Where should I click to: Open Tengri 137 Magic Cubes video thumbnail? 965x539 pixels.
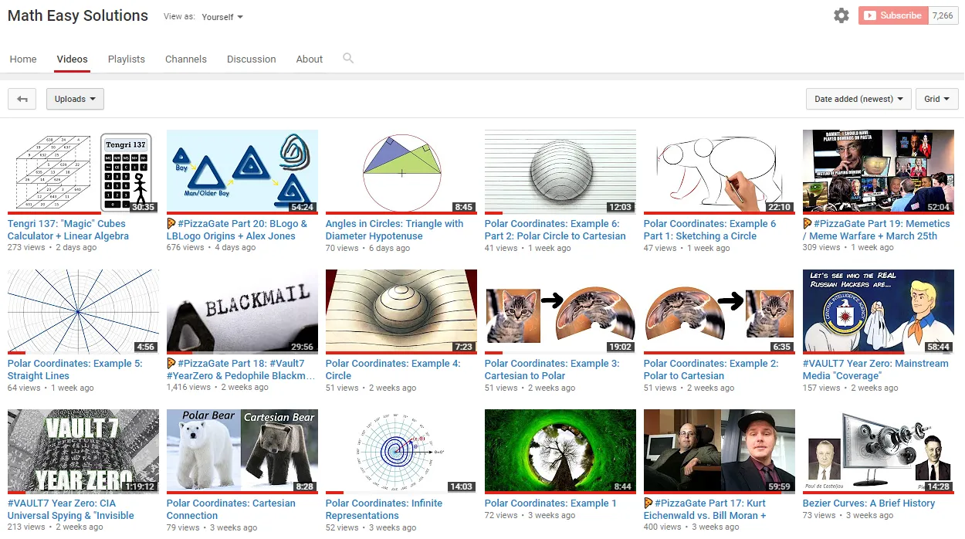pyautogui.click(x=83, y=171)
